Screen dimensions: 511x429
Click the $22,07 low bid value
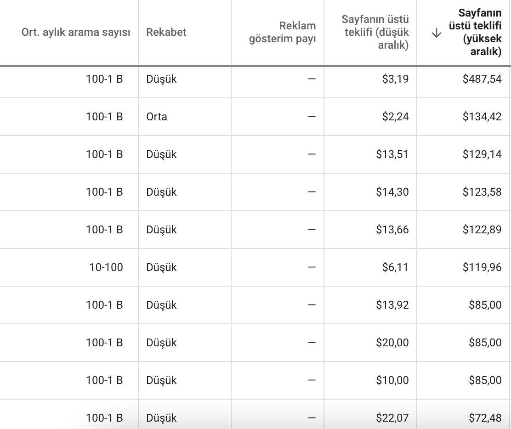[392, 418]
